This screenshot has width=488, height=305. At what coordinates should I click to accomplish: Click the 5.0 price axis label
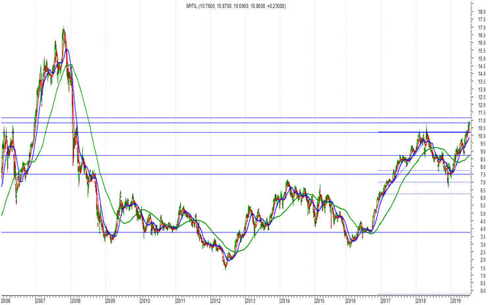pos(483,214)
